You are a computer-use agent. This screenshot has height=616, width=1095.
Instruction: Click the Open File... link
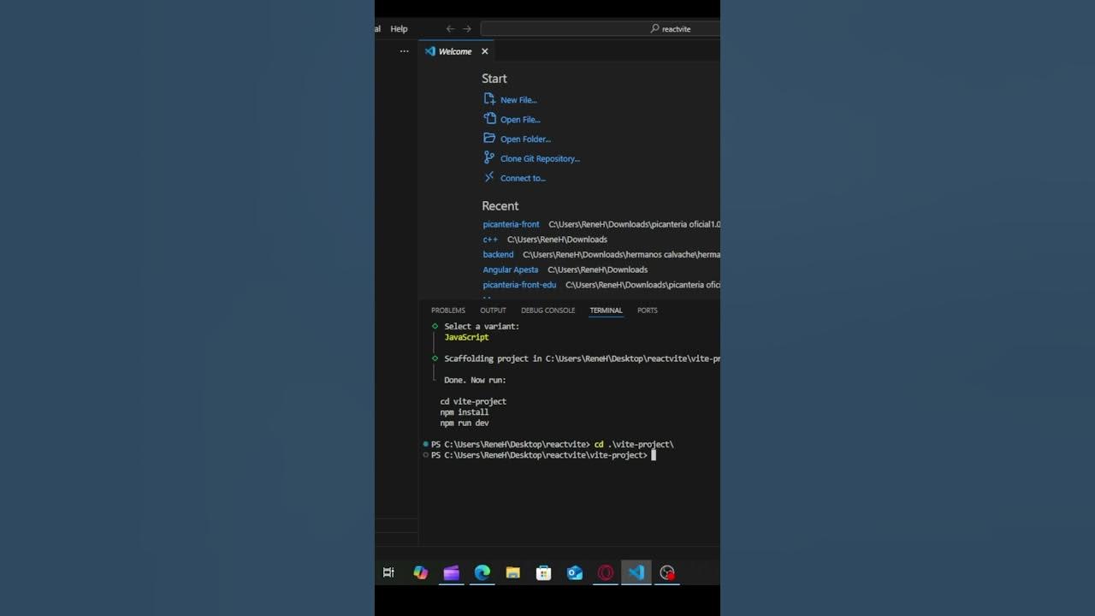(x=520, y=120)
